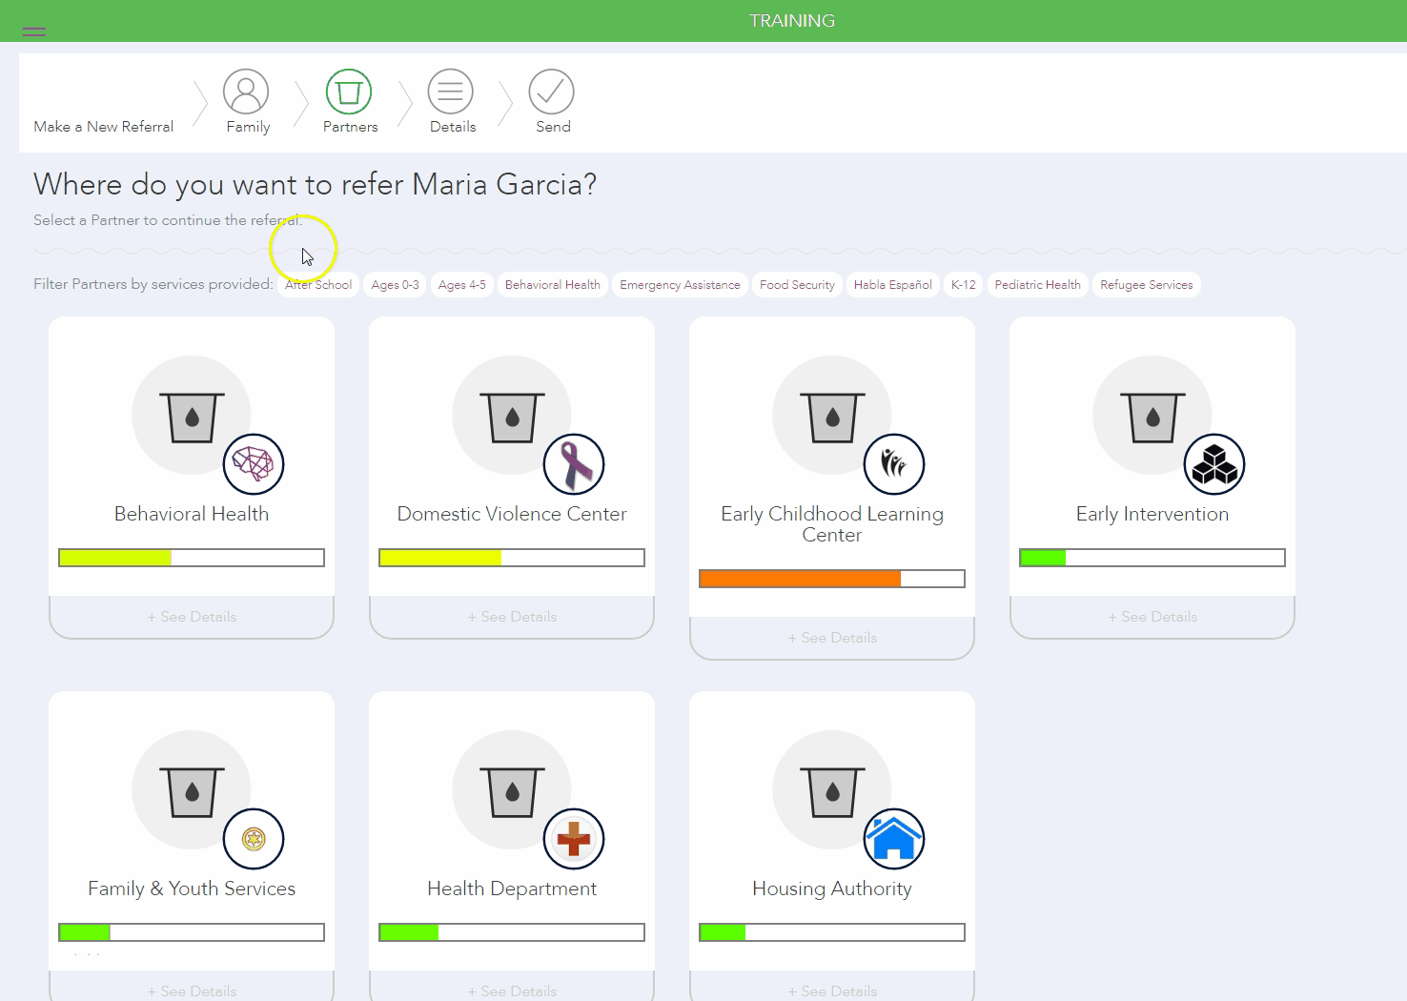The height and width of the screenshot is (1001, 1407).
Task: Click the Family step person icon
Action: click(246, 92)
